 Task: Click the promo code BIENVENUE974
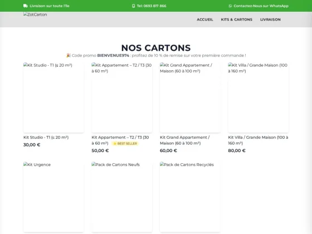(x=113, y=56)
